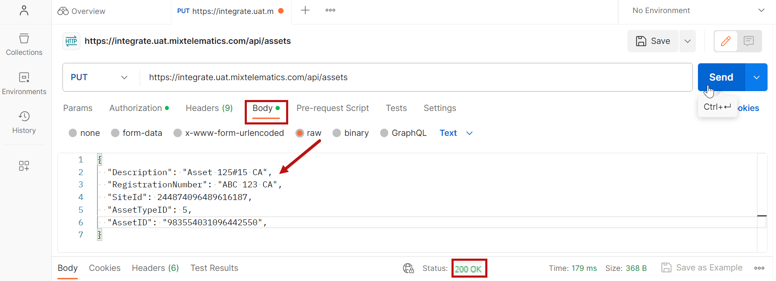Select the none body type
This screenshot has height=281, width=776.
click(x=73, y=133)
